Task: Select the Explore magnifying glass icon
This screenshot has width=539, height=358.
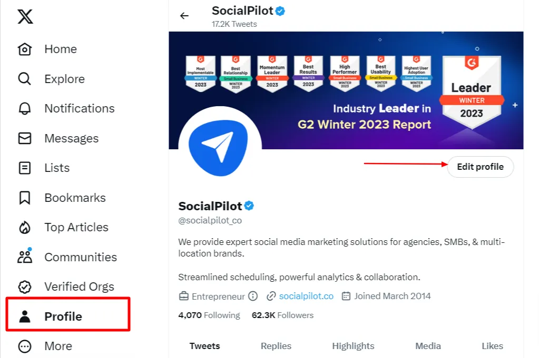Action: pyautogui.click(x=24, y=79)
